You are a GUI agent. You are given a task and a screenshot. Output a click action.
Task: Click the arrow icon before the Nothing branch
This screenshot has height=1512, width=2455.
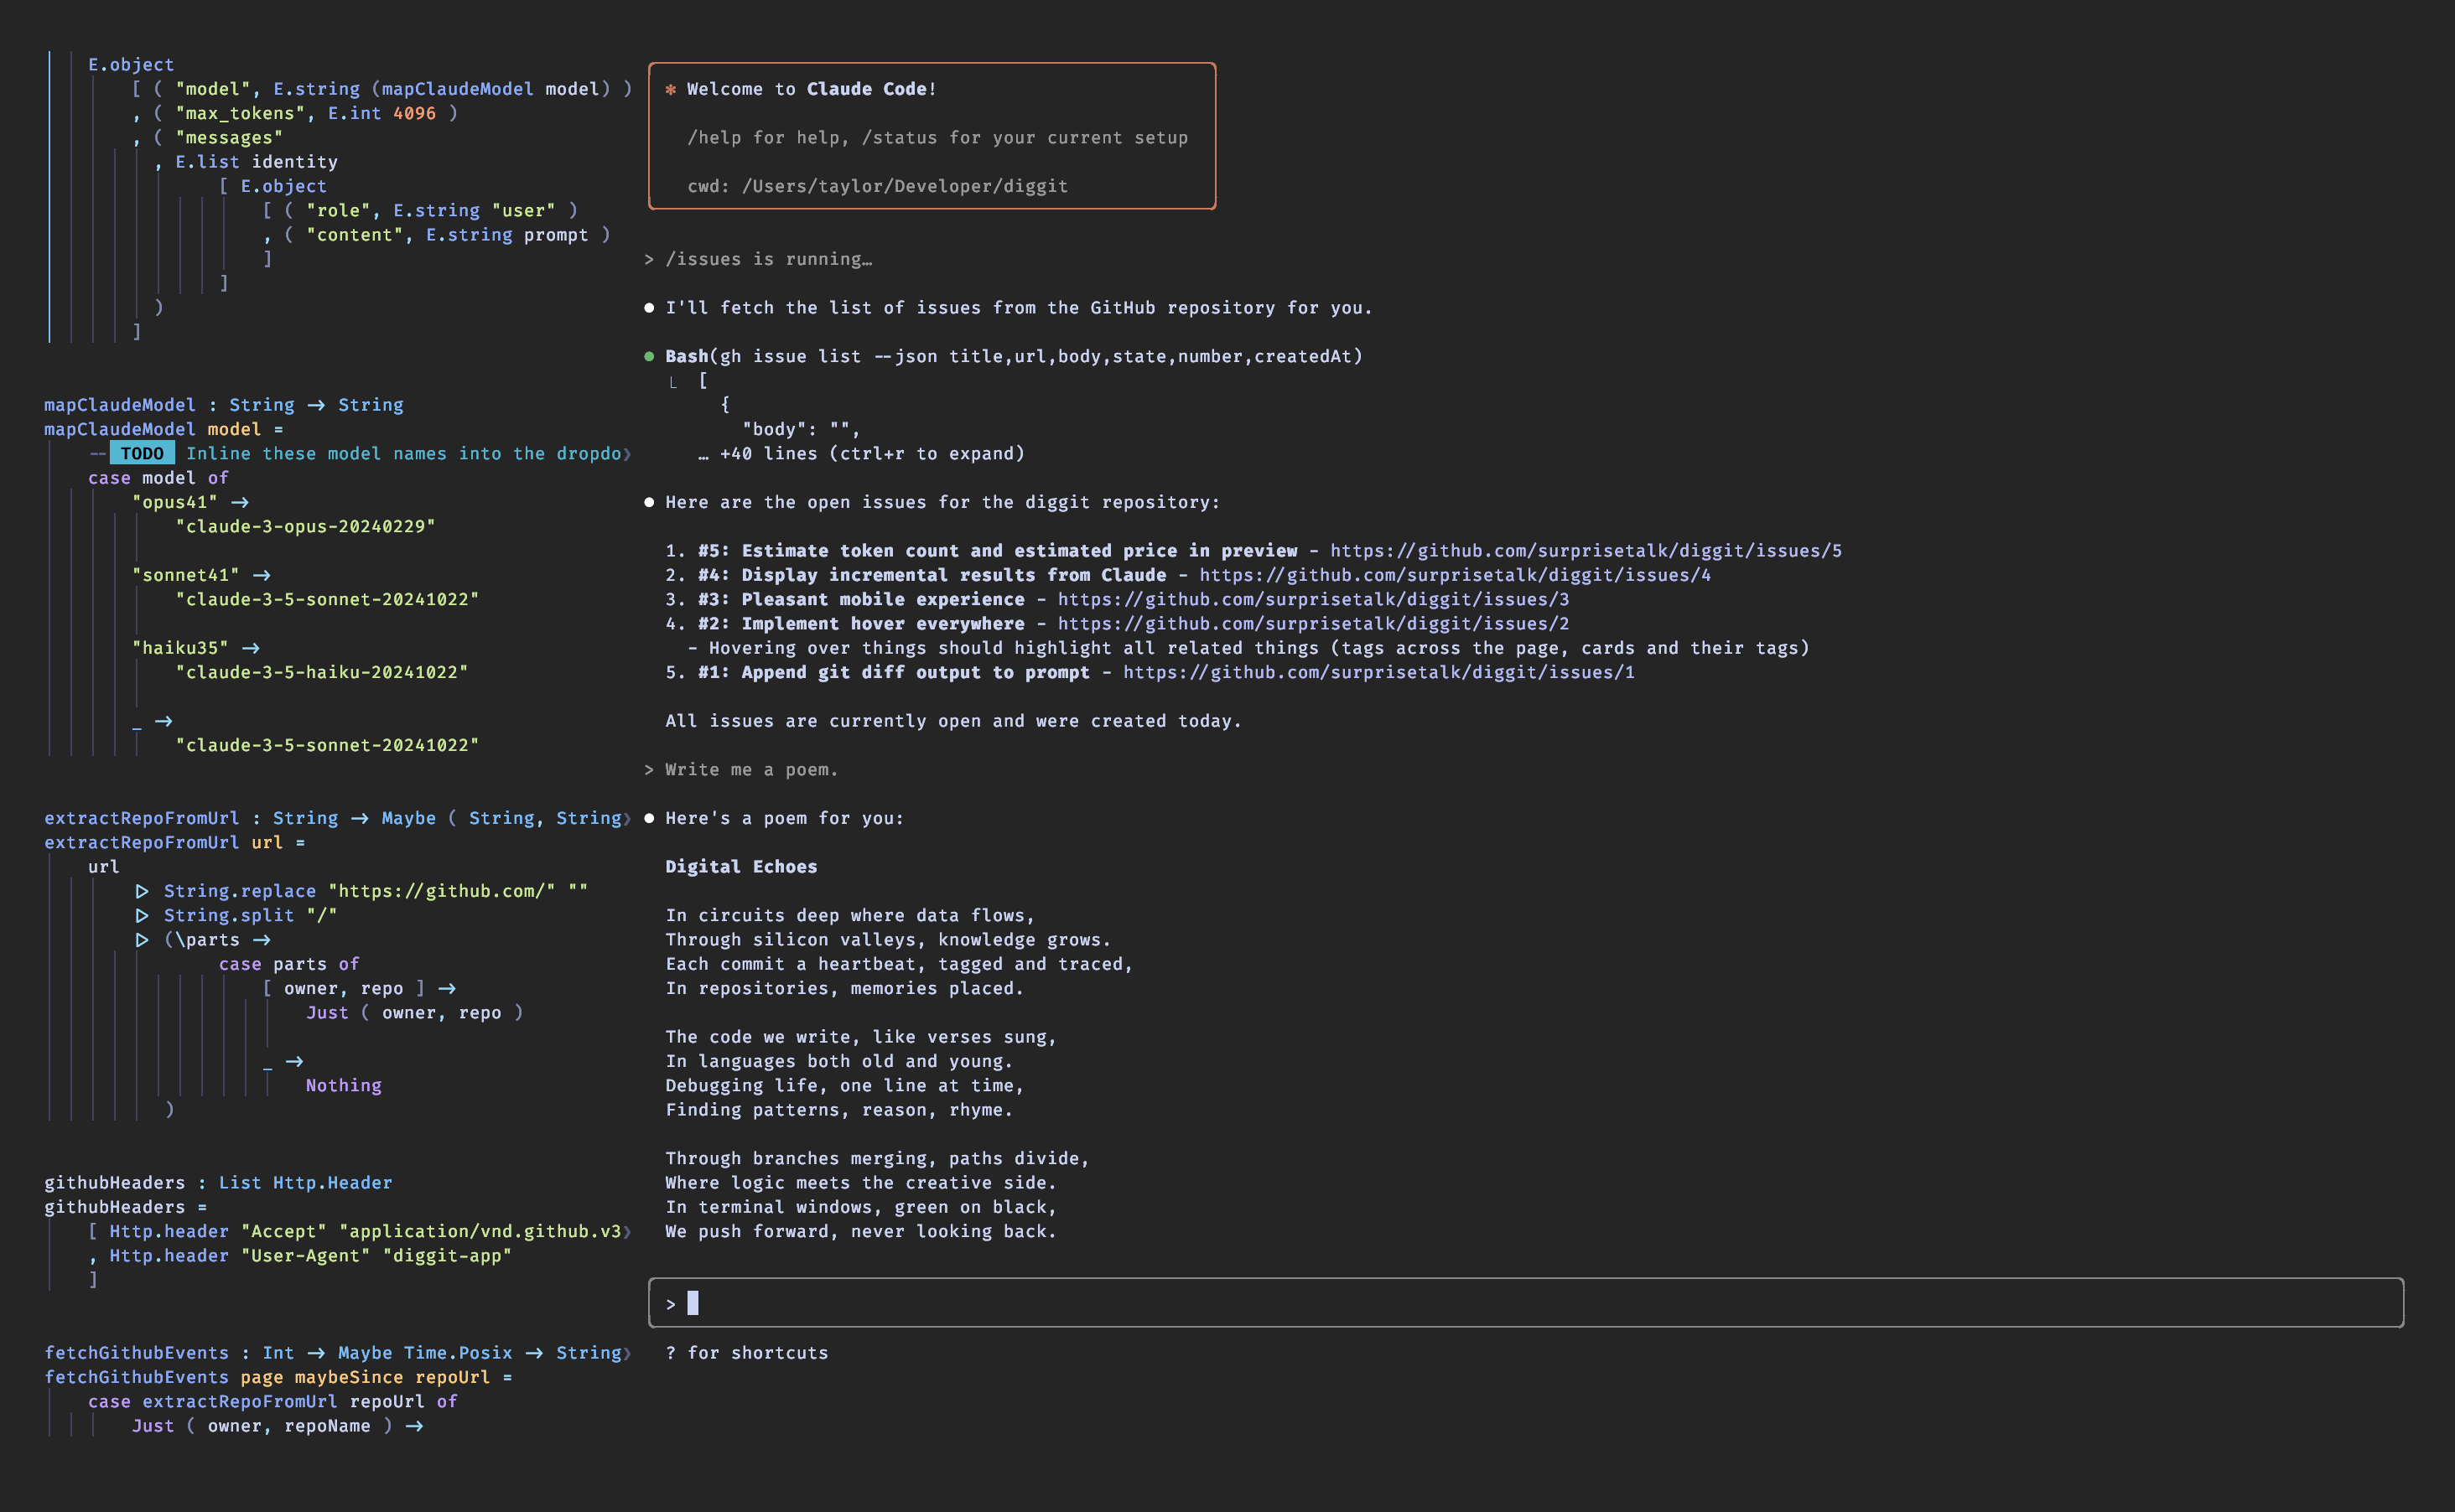[x=295, y=1061]
